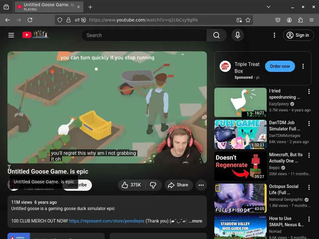Open options for DanTDM Job Simulator video

tap(309, 123)
